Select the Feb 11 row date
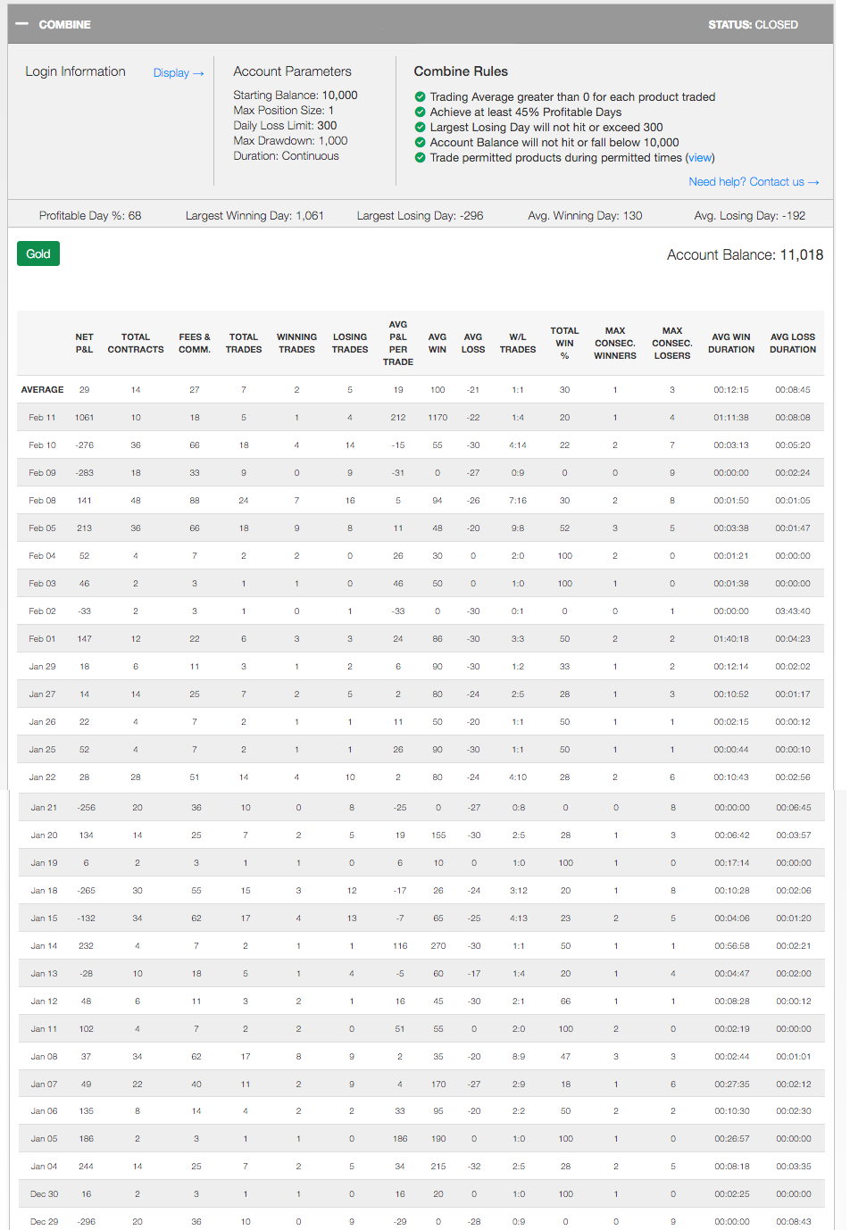 [42, 418]
